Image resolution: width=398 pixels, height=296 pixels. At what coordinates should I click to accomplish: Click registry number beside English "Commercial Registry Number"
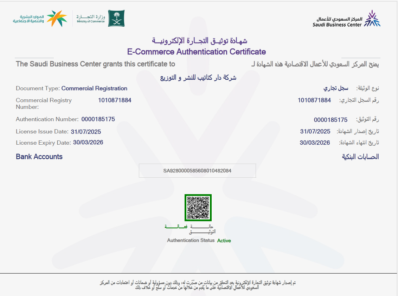pyautogui.click(x=115, y=100)
